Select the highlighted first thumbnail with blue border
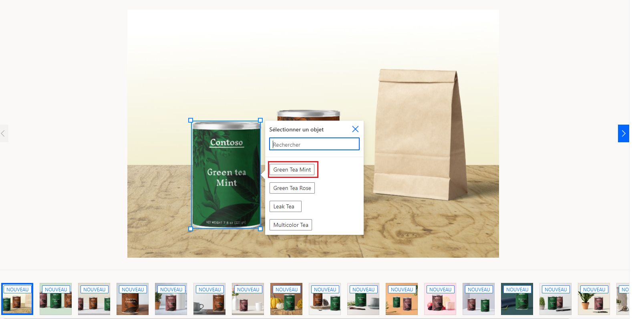The width and height of the screenshot is (632, 319). 17,299
